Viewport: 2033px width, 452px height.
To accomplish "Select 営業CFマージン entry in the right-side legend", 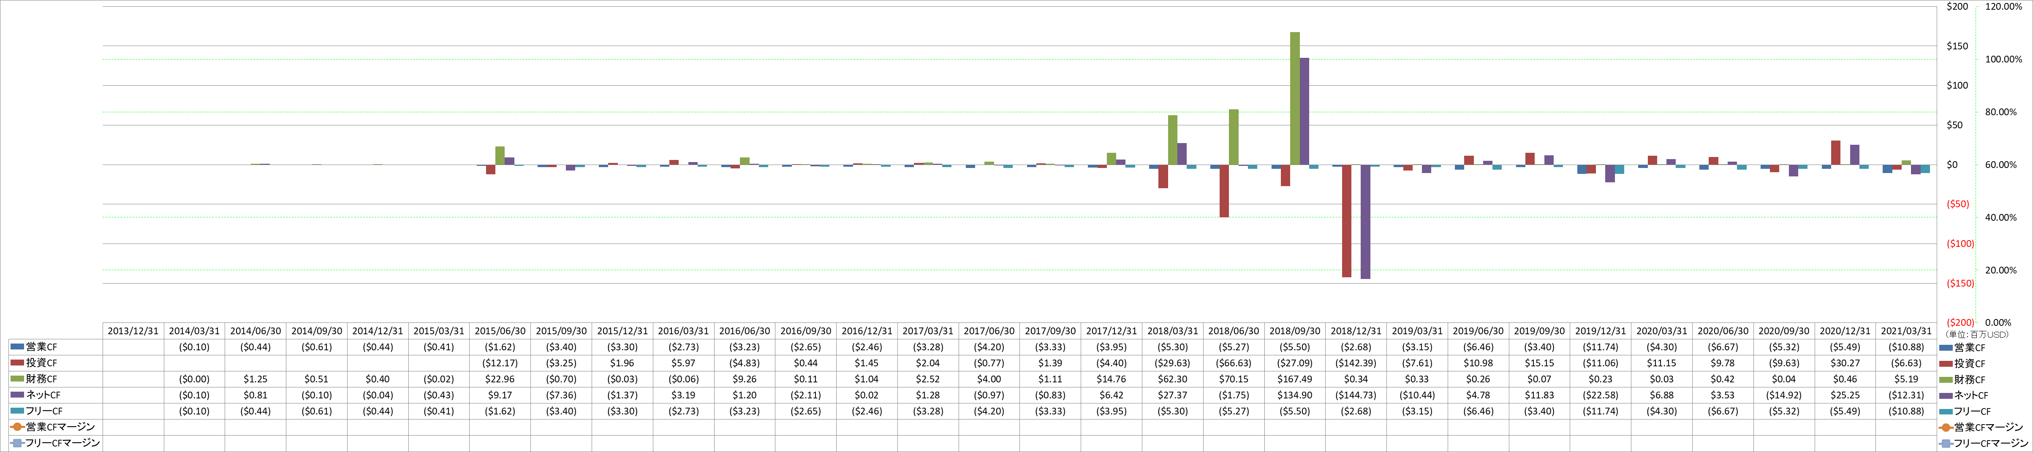I will 1982,427.
